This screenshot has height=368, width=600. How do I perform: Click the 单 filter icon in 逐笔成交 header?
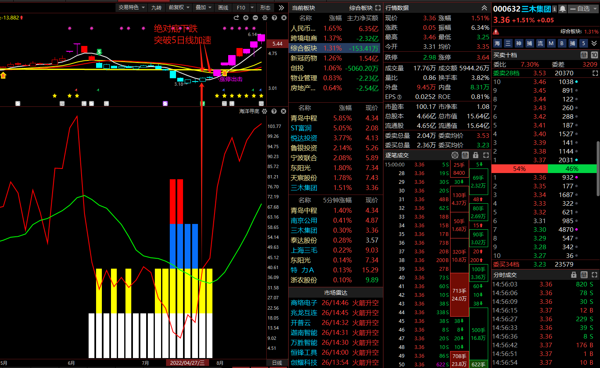(x=455, y=155)
